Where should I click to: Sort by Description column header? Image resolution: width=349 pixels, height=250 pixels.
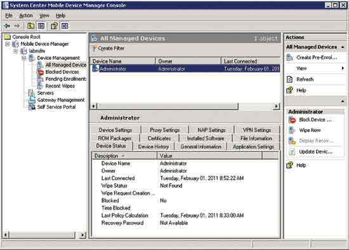click(x=124, y=156)
